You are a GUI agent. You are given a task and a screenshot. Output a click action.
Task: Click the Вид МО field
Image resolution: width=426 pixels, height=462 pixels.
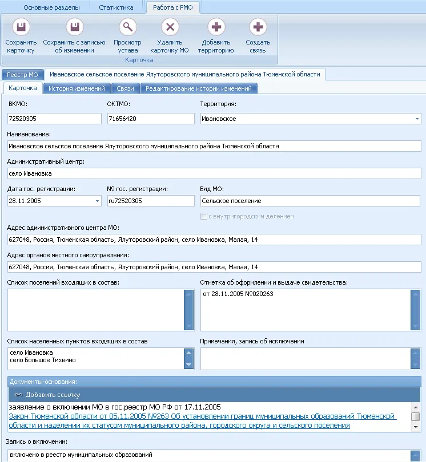click(x=310, y=201)
